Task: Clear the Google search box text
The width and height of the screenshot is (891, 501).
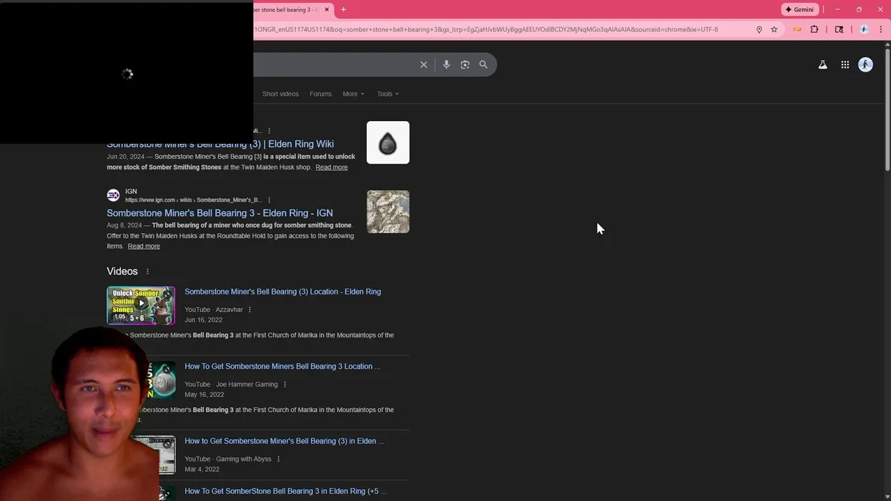Action: [x=423, y=65]
